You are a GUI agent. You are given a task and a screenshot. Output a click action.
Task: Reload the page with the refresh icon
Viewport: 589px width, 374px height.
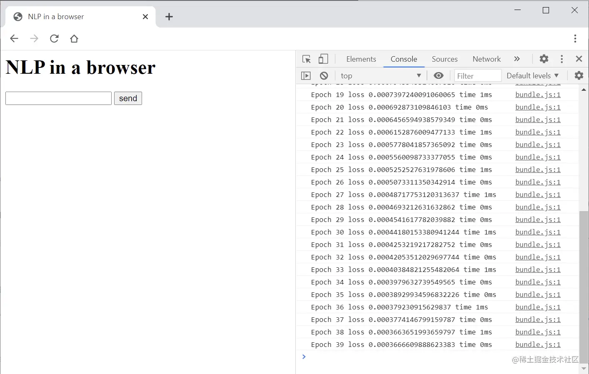(x=54, y=39)
